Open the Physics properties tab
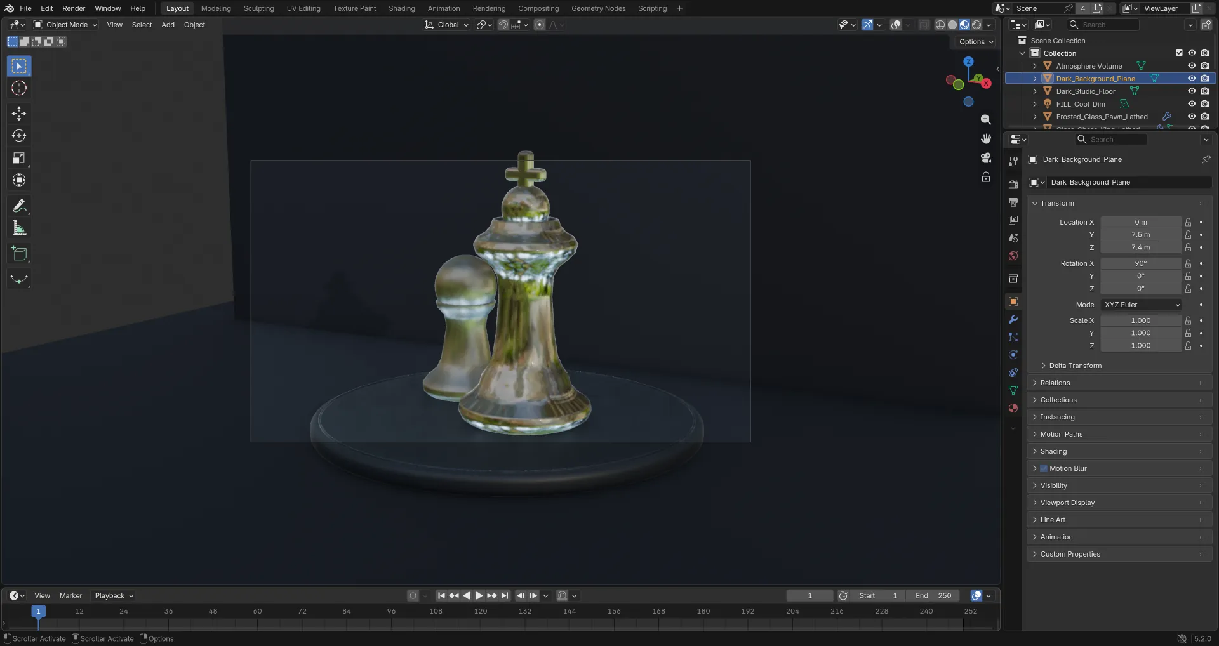Viewport: 1219px width, 646px height. [x=1013, y=355]
